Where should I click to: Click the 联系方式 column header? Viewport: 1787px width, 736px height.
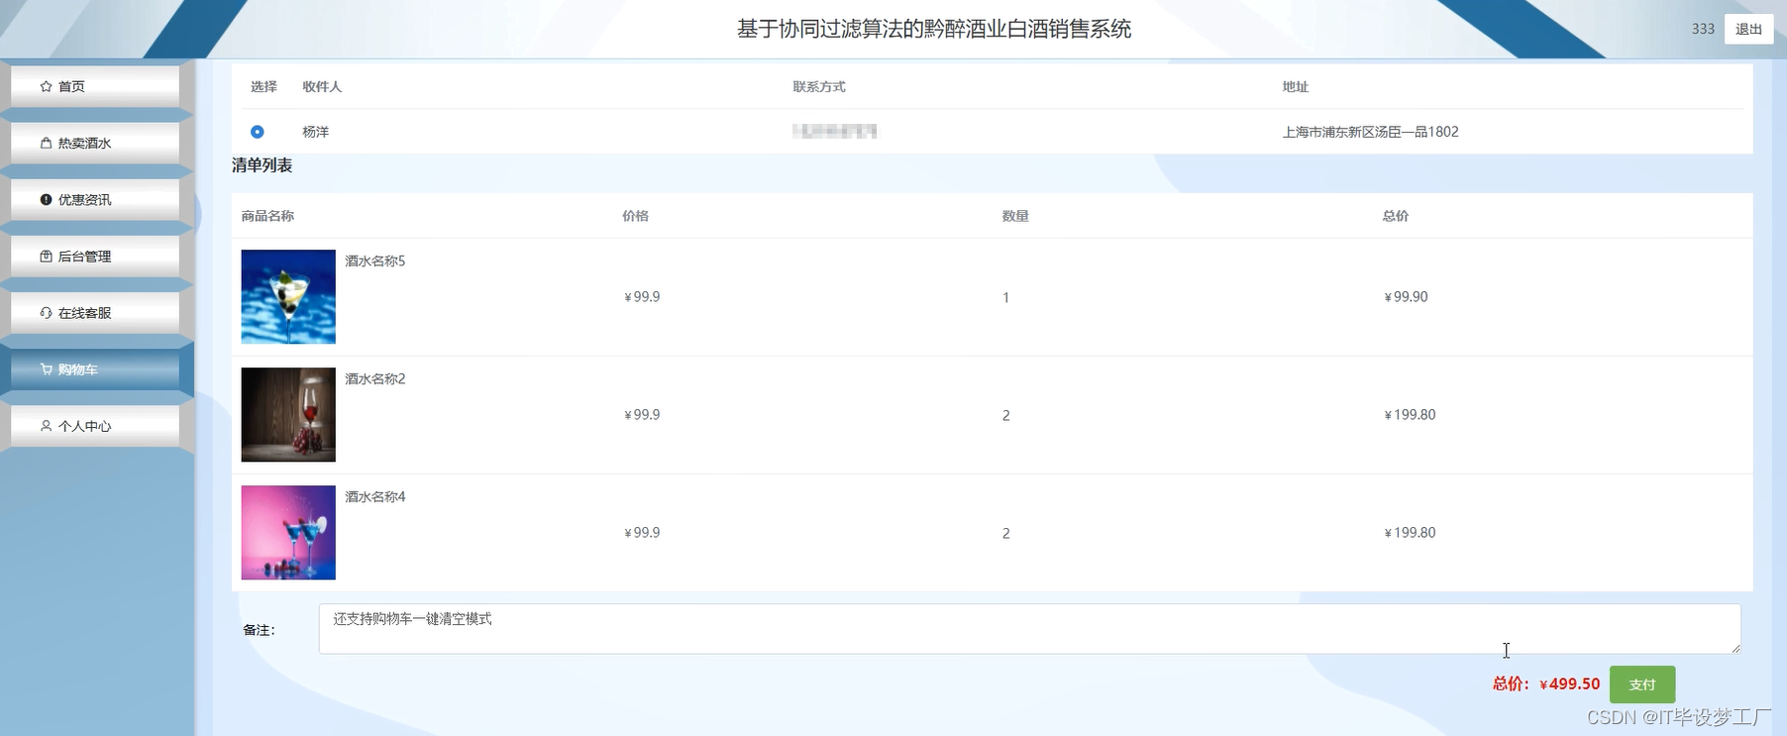click(819, 87)
